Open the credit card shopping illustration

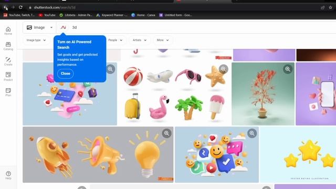tap(70, 94)
